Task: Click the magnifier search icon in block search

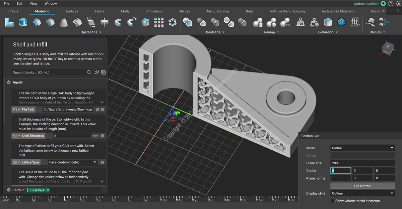Action: coord(89,72)
